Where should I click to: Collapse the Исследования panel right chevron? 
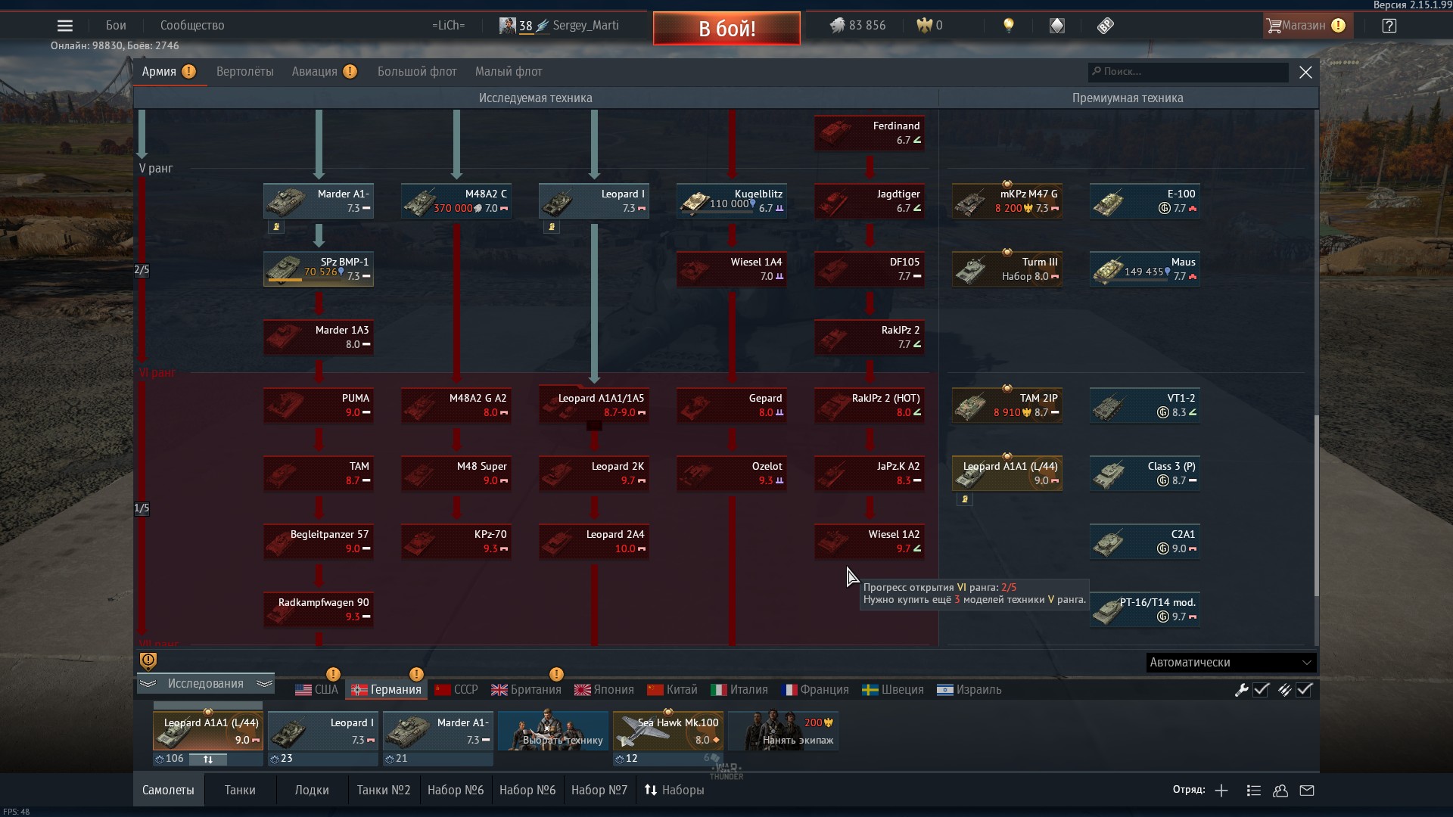click(x=264, y=684)
